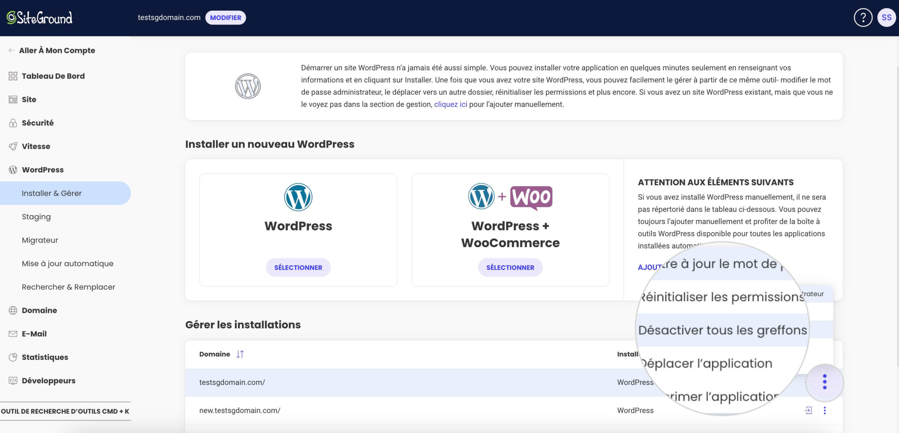Viewport: 899px width, 433px height.
Task: Click the E-Mail envelope icon
Action: pos(13,334)
